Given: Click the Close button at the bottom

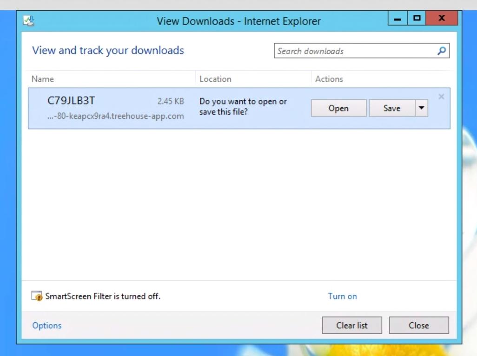Looking at the screenshot, I should coord(419,325).
